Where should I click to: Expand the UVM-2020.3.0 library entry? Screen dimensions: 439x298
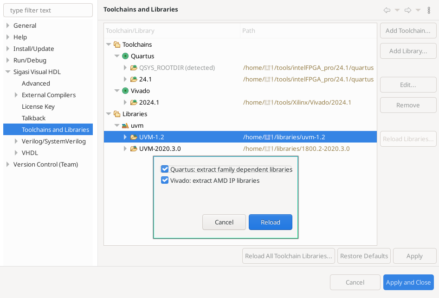[125, 149]
